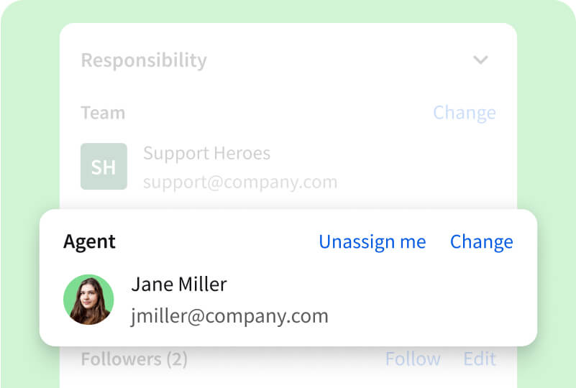
Task: Click empty space in the Agent card
Action: pos(431,302)
